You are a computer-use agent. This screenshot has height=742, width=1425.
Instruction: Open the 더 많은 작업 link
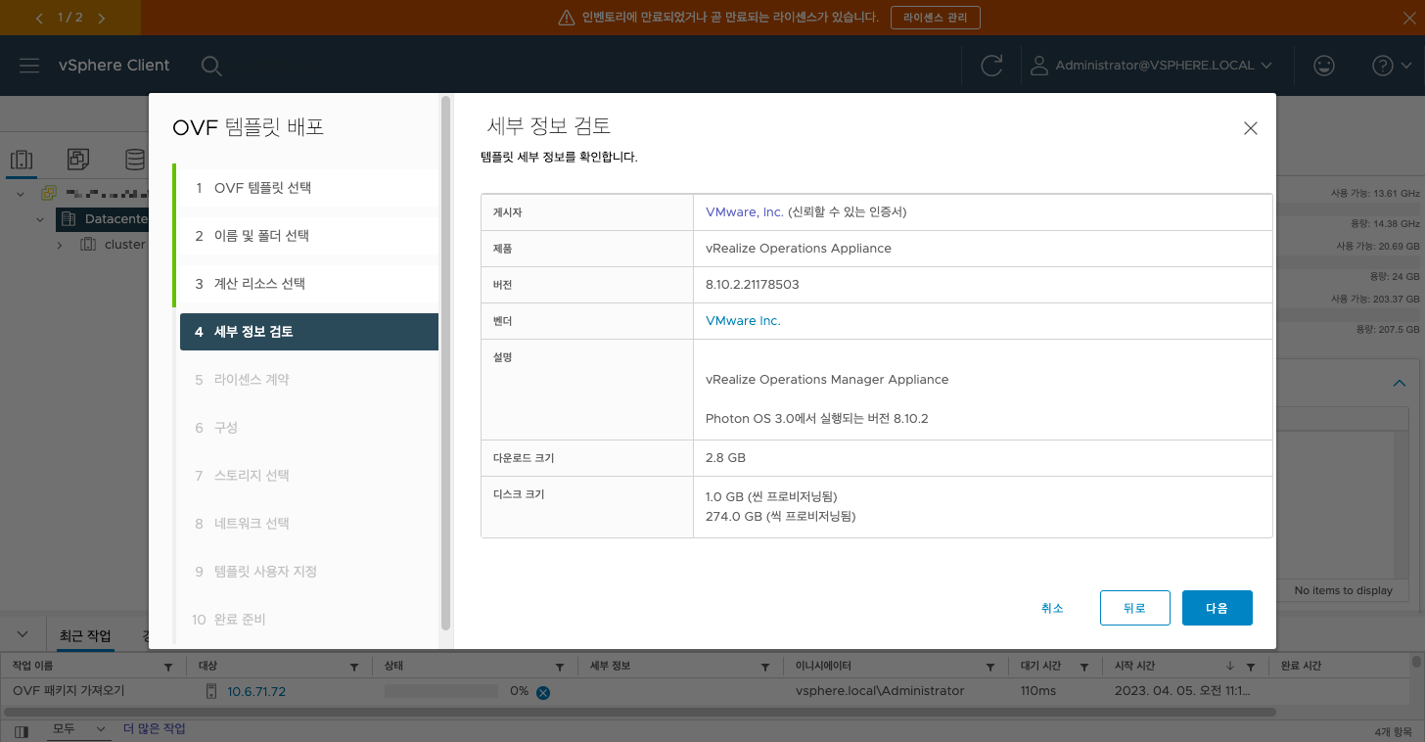point(155,729)
